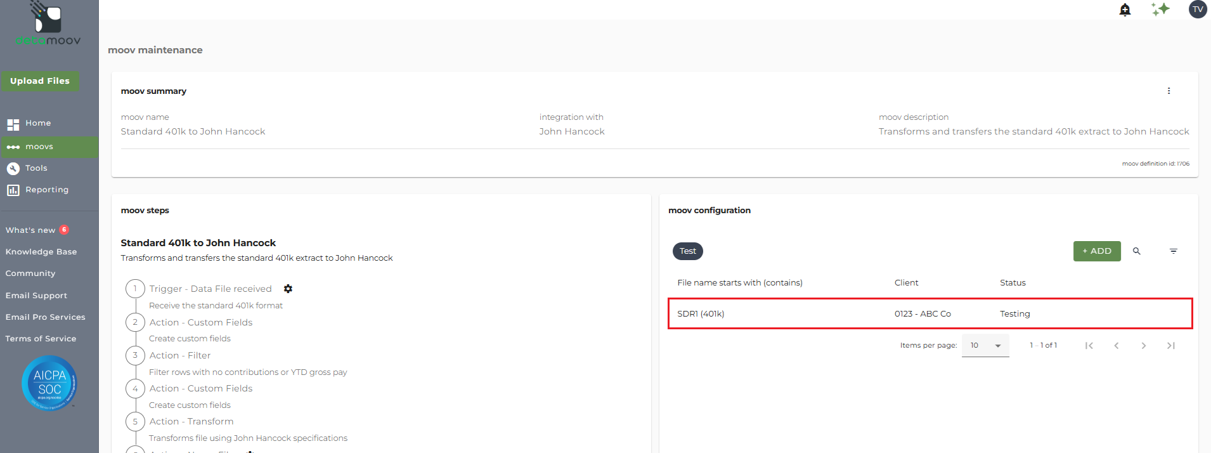Go to next page of configurations
Screen dimensions: 1211x453
1143,346
